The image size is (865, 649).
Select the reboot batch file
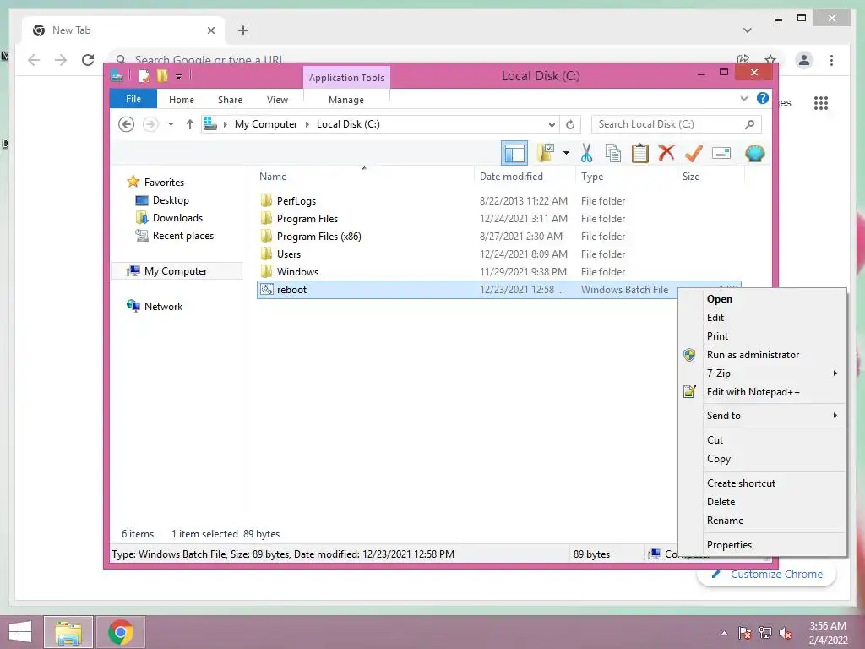467,290
